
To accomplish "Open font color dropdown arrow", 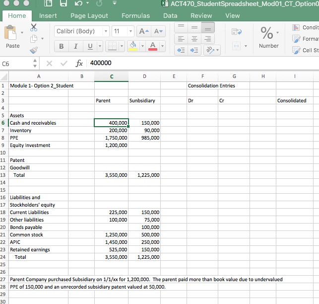I will [162, 46].
